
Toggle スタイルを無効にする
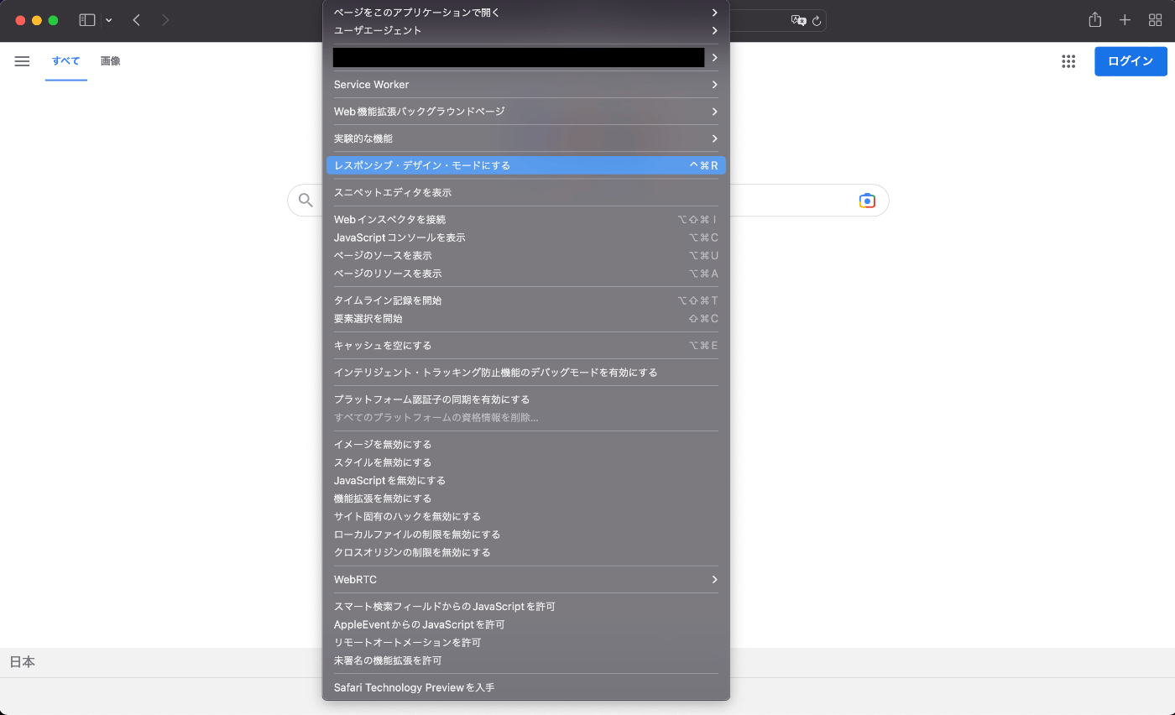point(526,462)
